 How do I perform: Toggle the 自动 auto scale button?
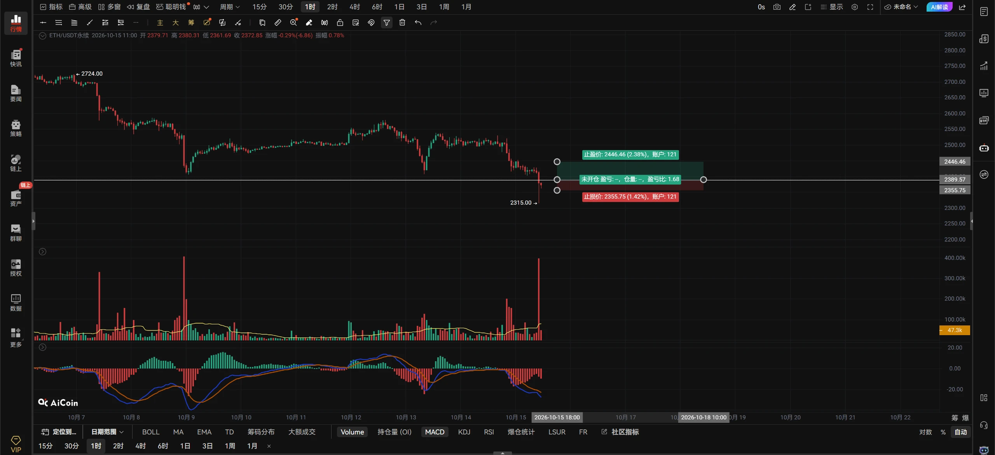point(961,432)
